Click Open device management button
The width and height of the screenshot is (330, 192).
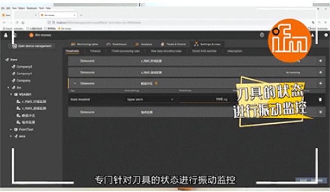click(32, 46)
